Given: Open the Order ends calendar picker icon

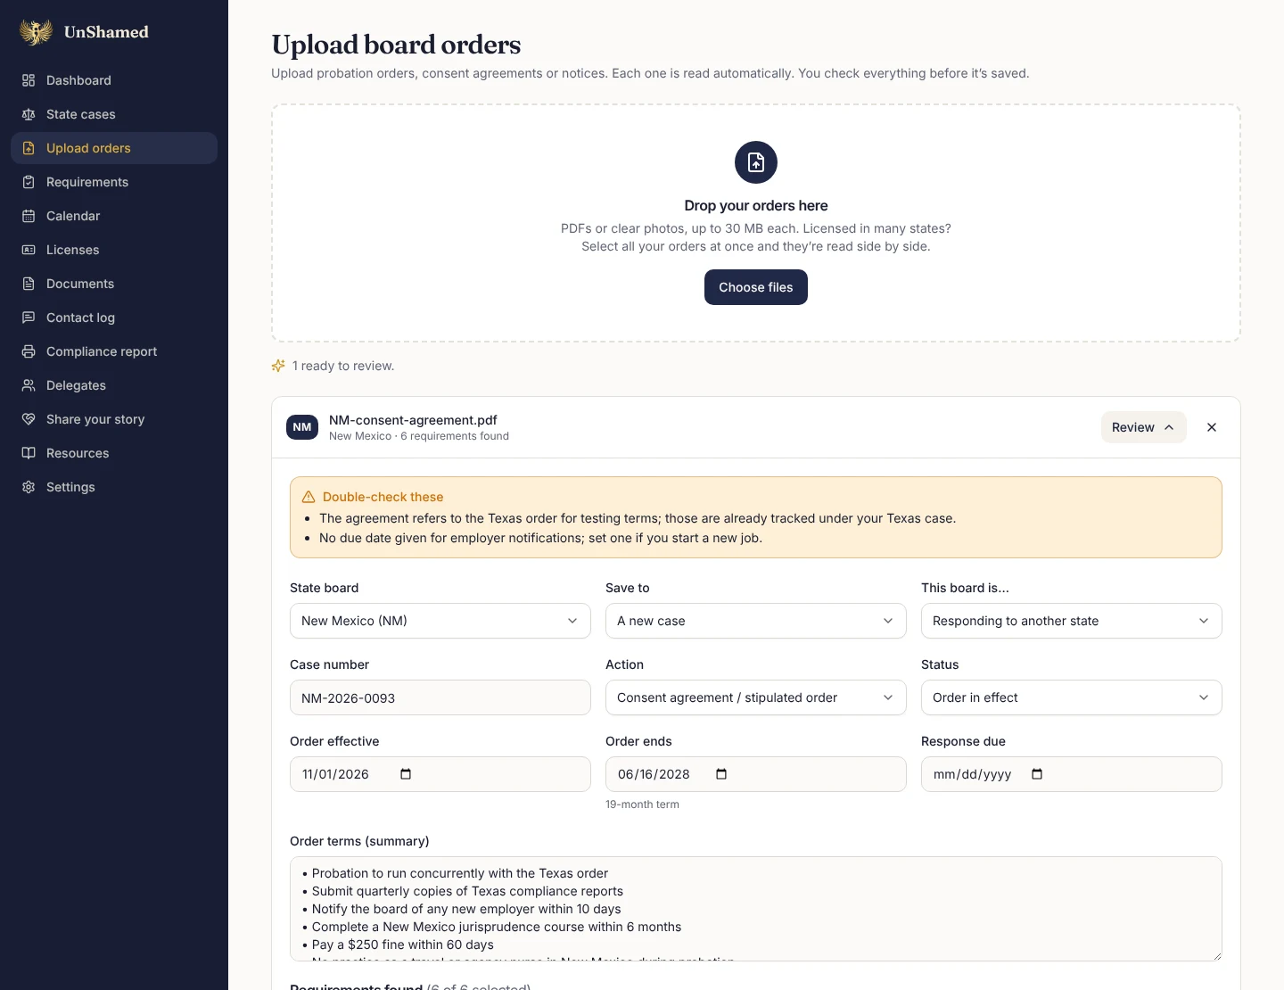Looking at the screenshot, I should click(x=721, y=774).
